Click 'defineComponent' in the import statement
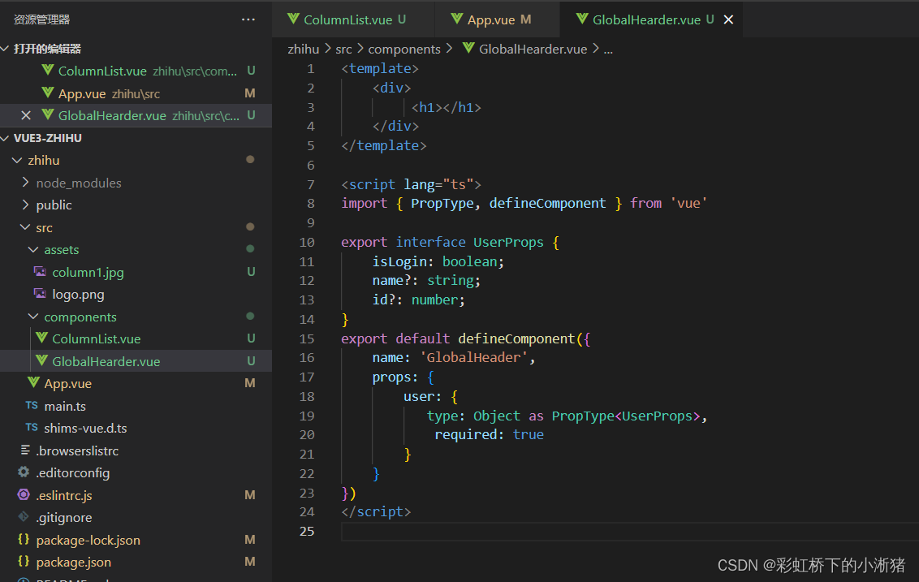919x582 pixels. pos(547,204)
